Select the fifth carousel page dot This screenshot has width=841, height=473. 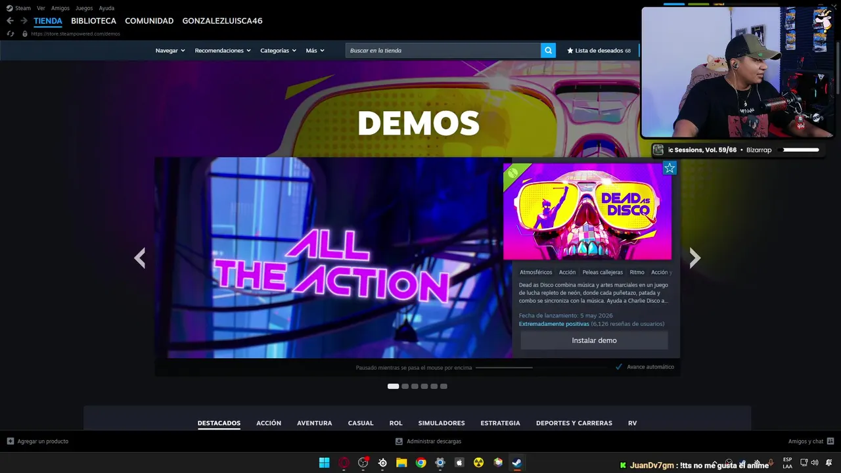(x=434, y=386)
